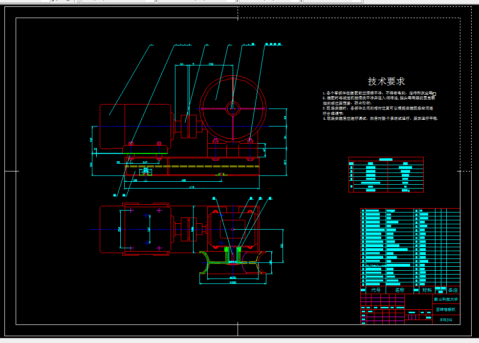Select the KTKJ02 drawing number text

446,320
